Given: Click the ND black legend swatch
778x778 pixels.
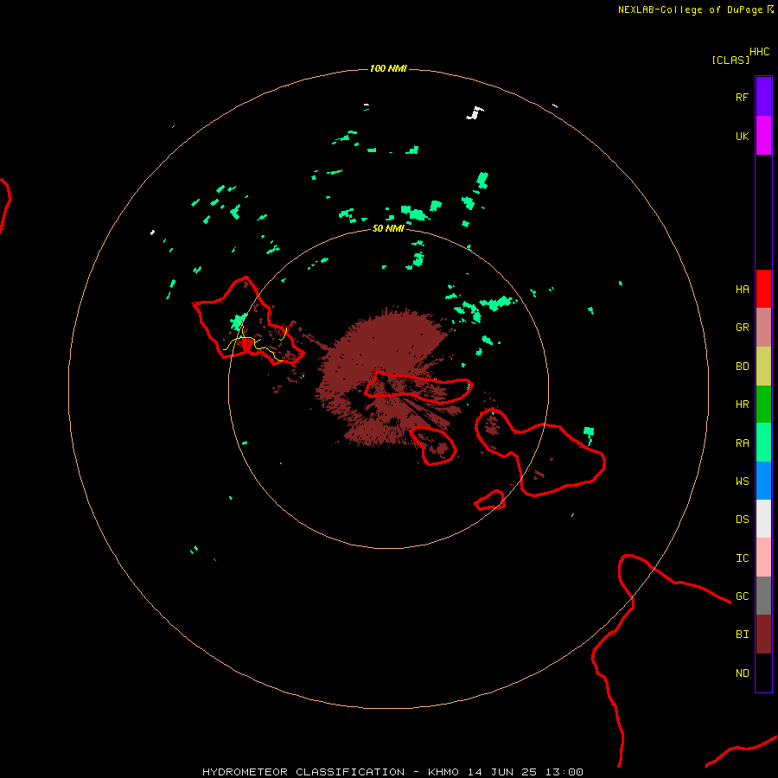Looking at the screenshot, I should tap(763, 673).
